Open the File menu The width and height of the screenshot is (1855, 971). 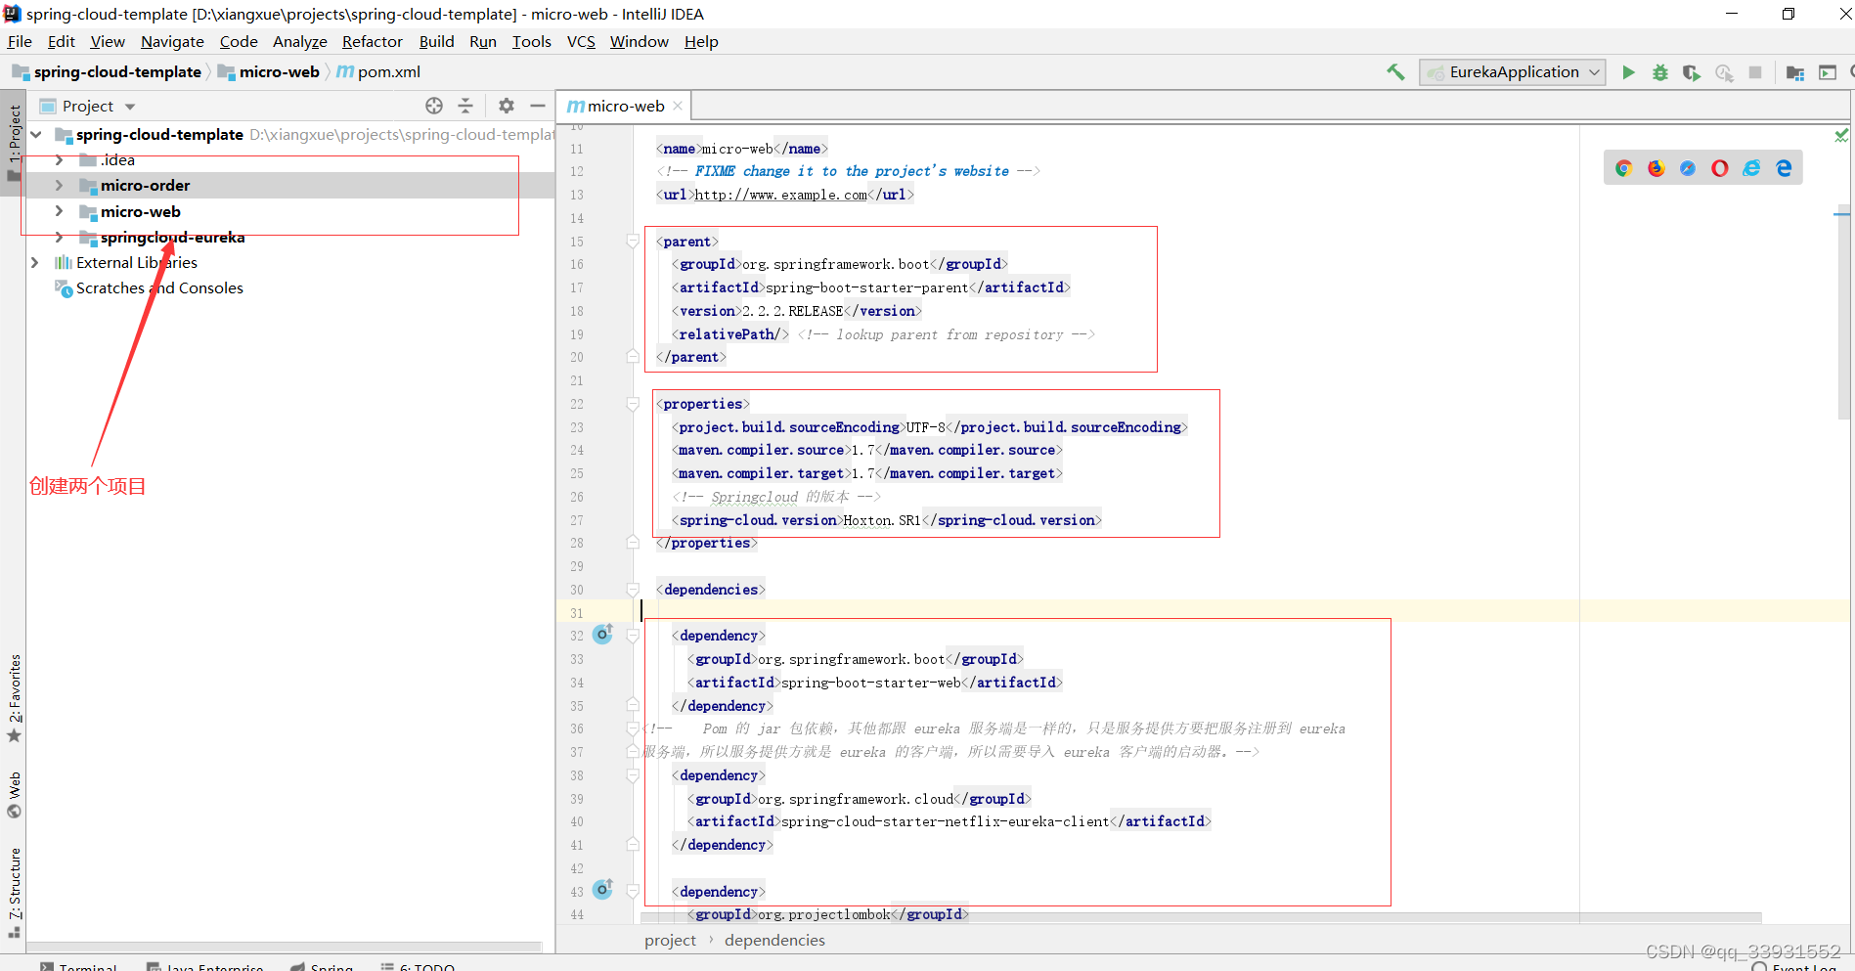click(20, 42)
